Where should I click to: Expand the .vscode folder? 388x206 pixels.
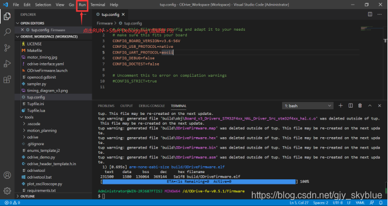(34, 123)
